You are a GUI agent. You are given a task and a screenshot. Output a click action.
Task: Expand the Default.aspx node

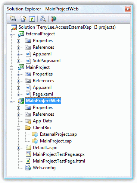point(18,148)
